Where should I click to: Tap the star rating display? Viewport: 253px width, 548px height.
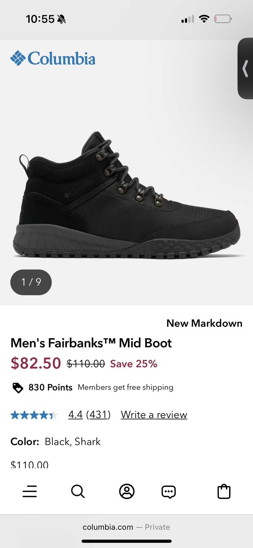click(34, 415)
